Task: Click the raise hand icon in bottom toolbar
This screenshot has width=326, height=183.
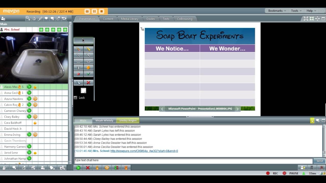Action: click(97, 168)
